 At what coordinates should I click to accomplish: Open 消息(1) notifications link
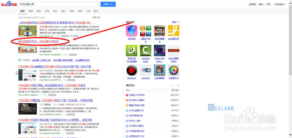tap(261, 4)
